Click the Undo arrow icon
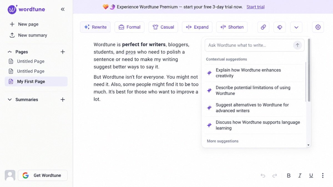The width and height of the screenshot is (333, 187). 263,176
